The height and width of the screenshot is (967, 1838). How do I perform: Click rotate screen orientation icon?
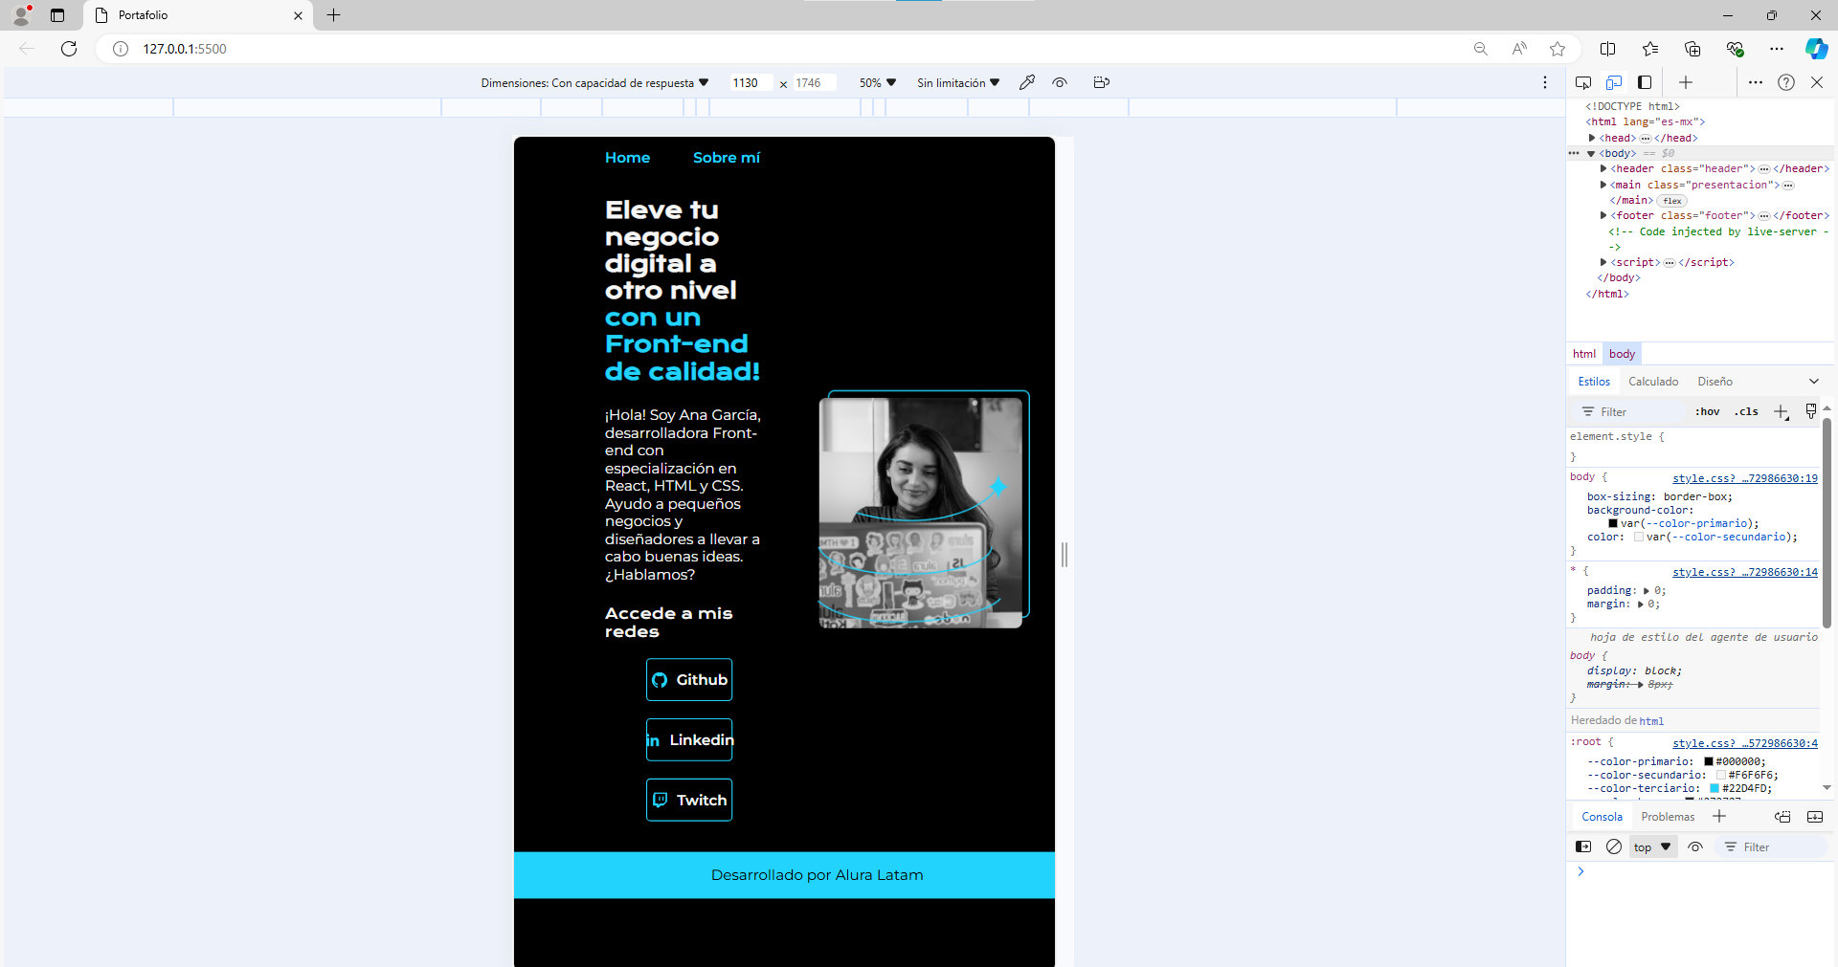click(x=1101, y=82)
